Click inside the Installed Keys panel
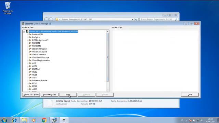This screenshot has height=123, width=219. (x=155, y=61)
